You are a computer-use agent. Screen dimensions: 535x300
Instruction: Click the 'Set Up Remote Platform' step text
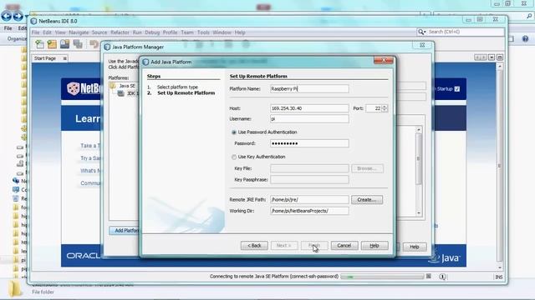(186, 92)
